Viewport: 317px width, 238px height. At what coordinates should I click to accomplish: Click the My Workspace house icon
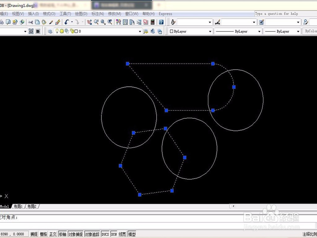(x=38, y=31)
